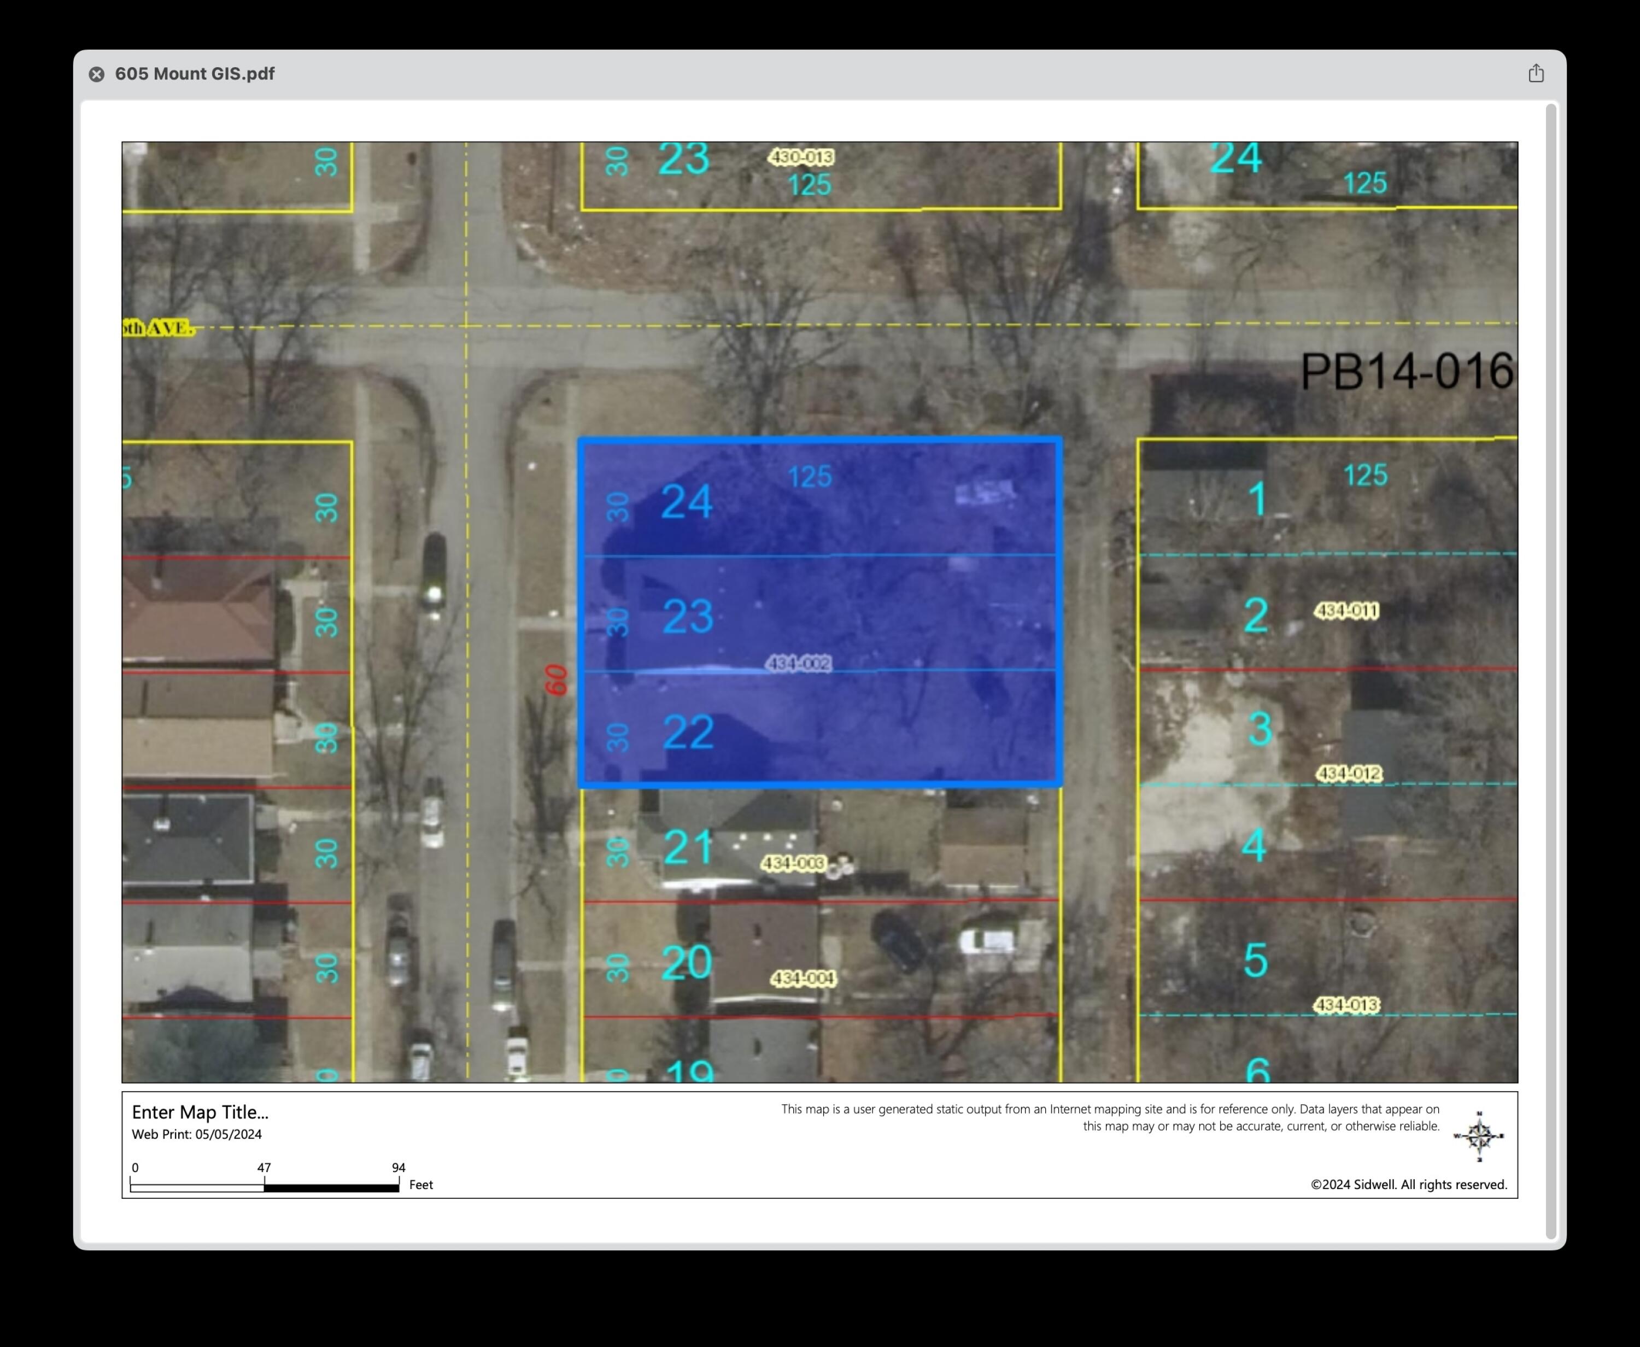
Task: Click the black half of the scale bar
Action: click(331, 1187)
